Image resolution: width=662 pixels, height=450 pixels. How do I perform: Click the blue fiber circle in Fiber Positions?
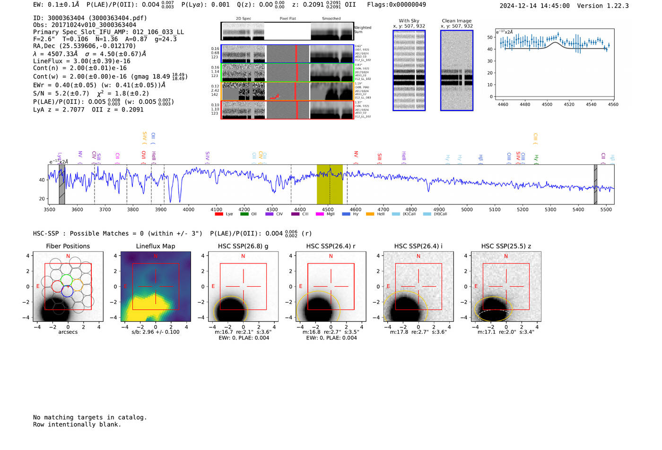67,291
